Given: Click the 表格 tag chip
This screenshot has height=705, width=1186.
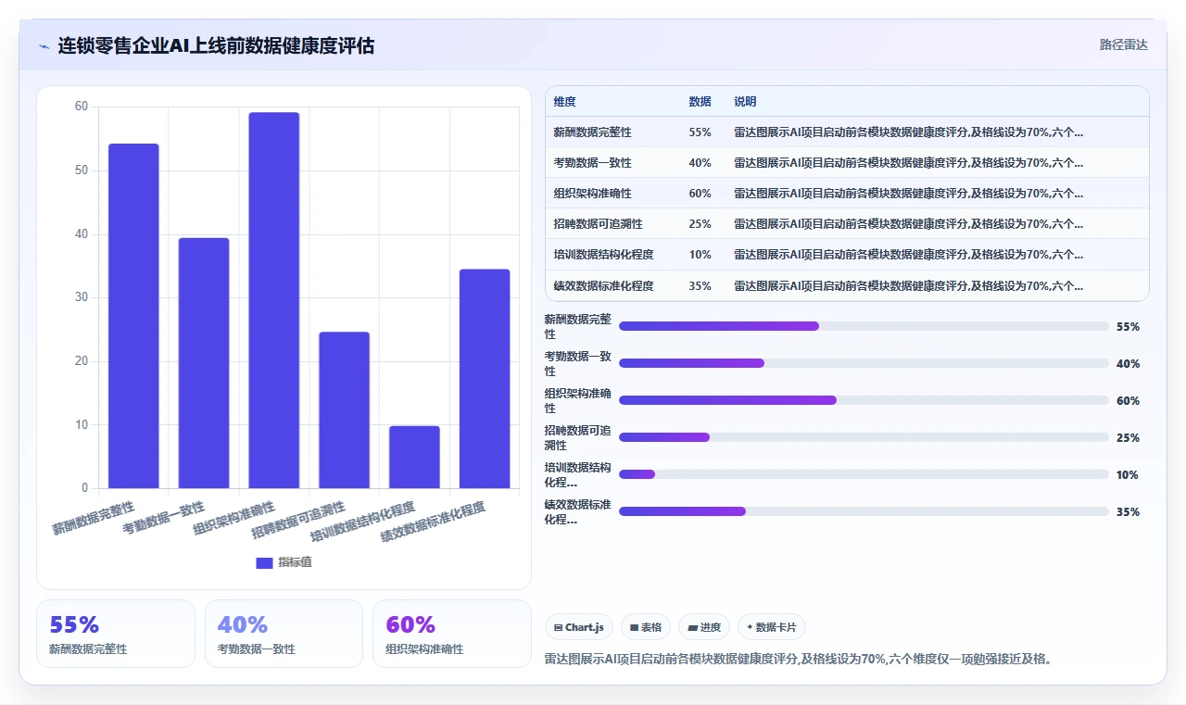Looking at the screenshot, I should pyautogui.click(x=646, y=627).
